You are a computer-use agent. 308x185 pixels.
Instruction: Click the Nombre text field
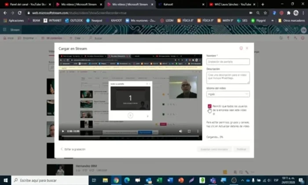[227, 62]
